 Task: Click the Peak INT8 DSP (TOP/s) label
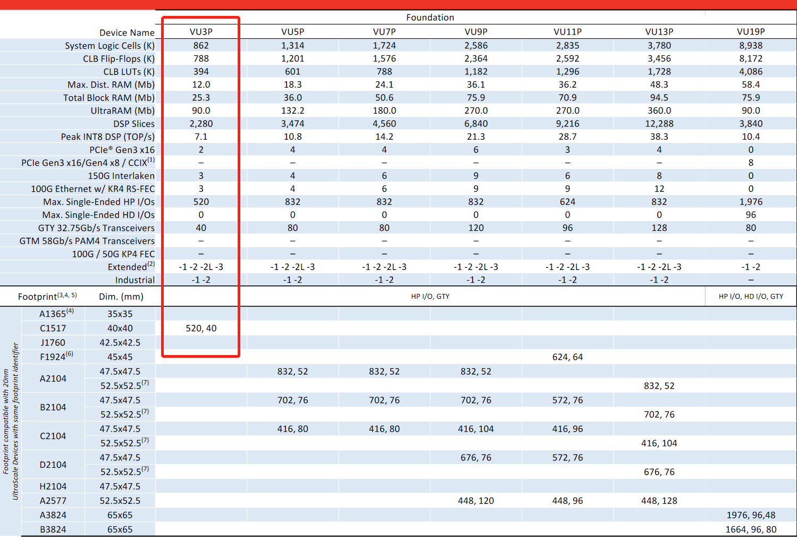tap(108, 137)
